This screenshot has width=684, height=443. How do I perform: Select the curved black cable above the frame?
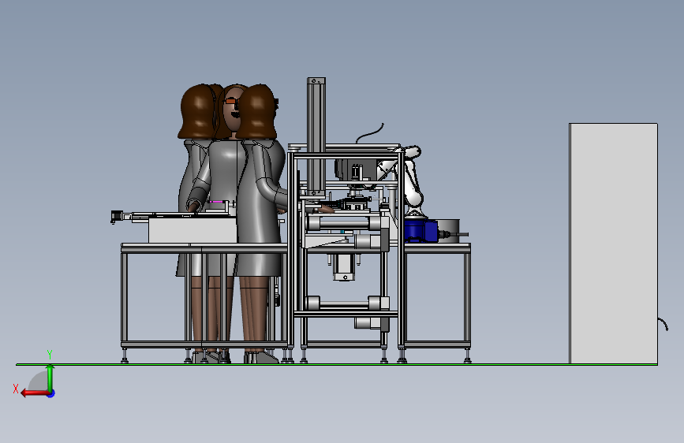(370, 133)
